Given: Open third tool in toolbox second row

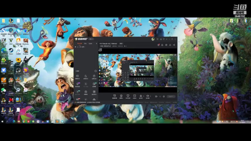Looking at the screenshot, I should click(94, 85).
